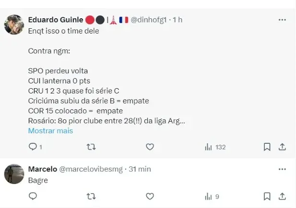Reply to Marcelo's Bagre tweet
The height and width of the screenshot is (208, 296).
33,196
